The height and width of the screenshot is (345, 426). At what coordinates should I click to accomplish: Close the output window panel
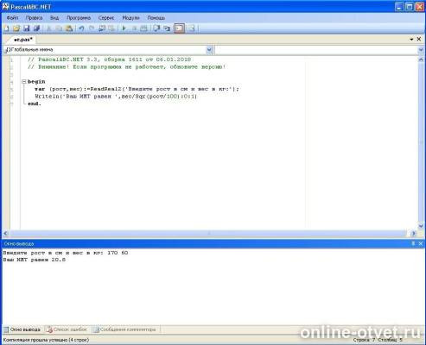click(420, 243)
